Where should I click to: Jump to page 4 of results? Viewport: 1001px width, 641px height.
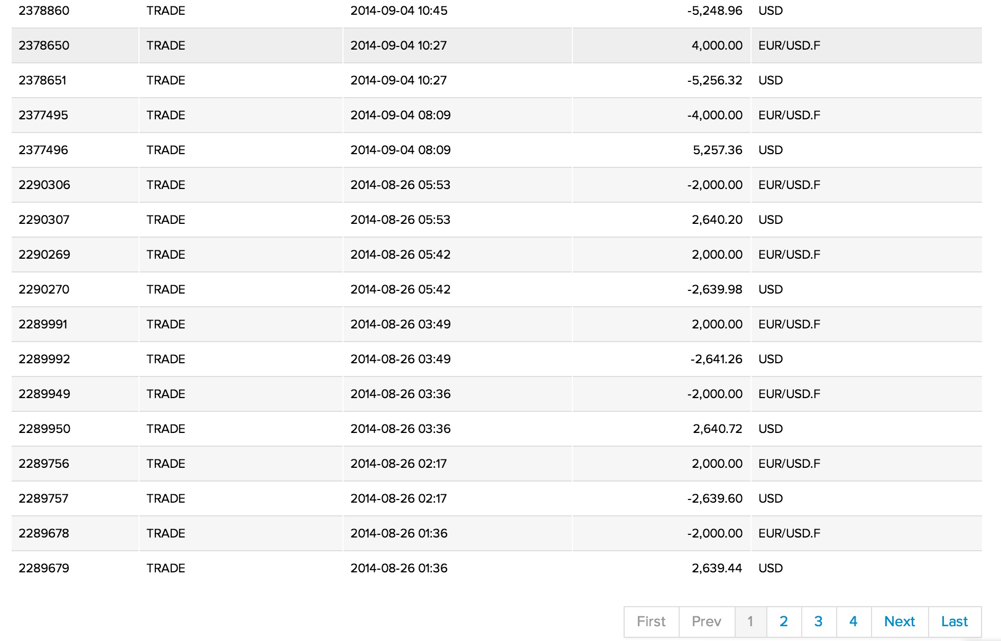(853, 621)
